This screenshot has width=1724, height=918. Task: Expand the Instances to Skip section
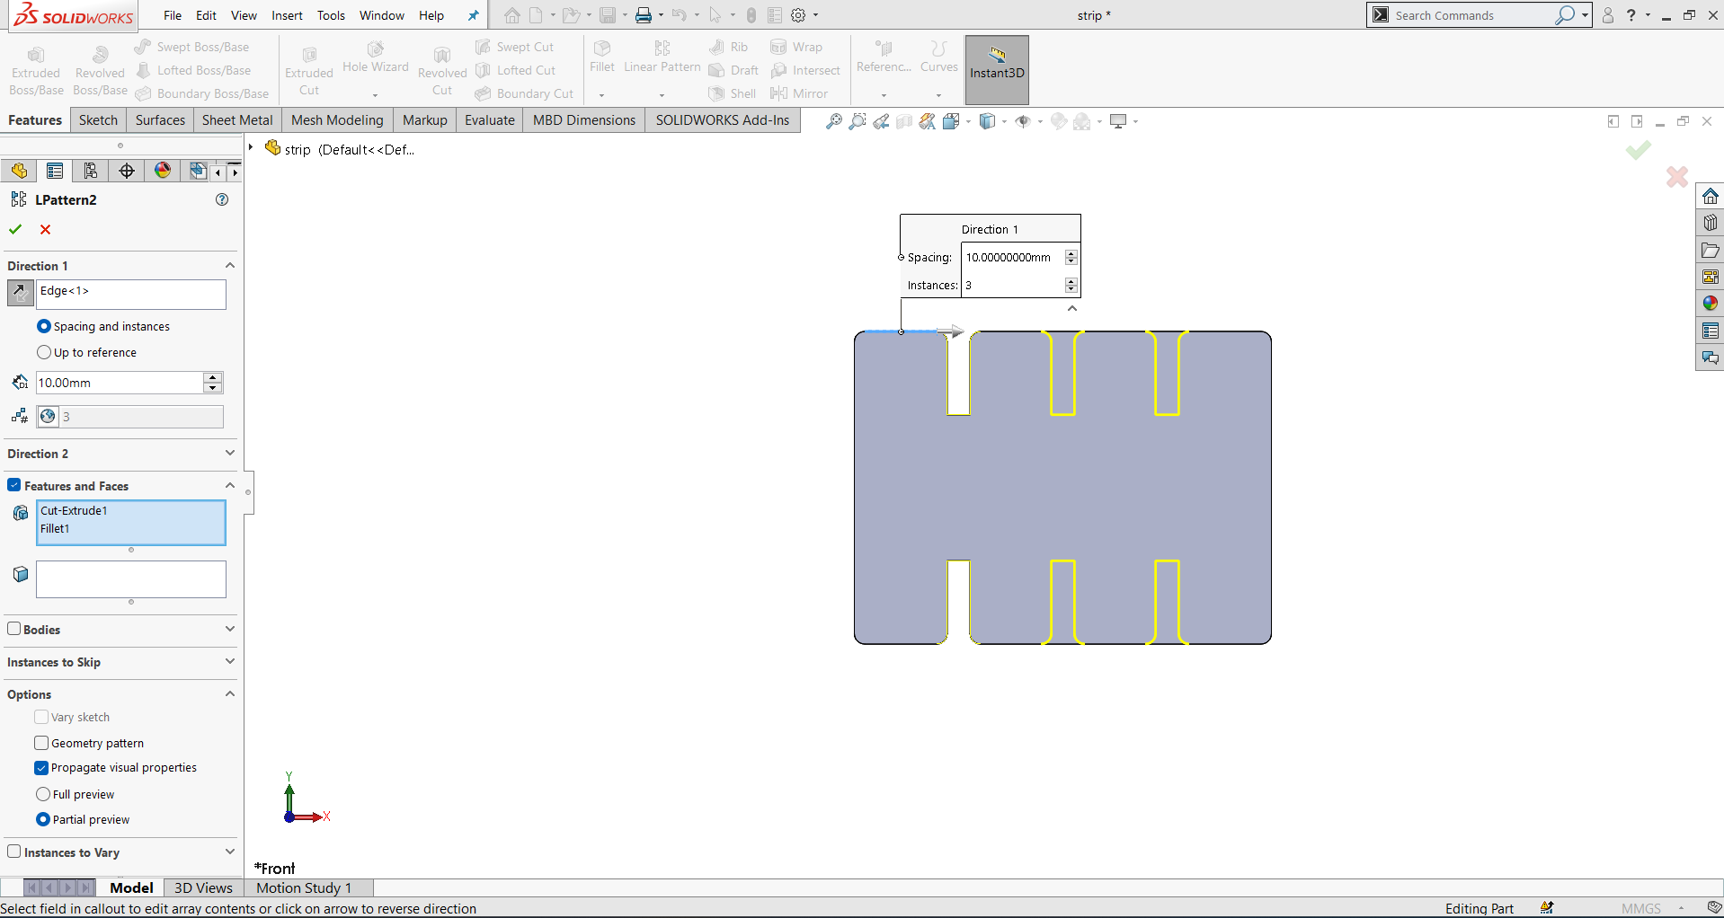click(230, 662)
